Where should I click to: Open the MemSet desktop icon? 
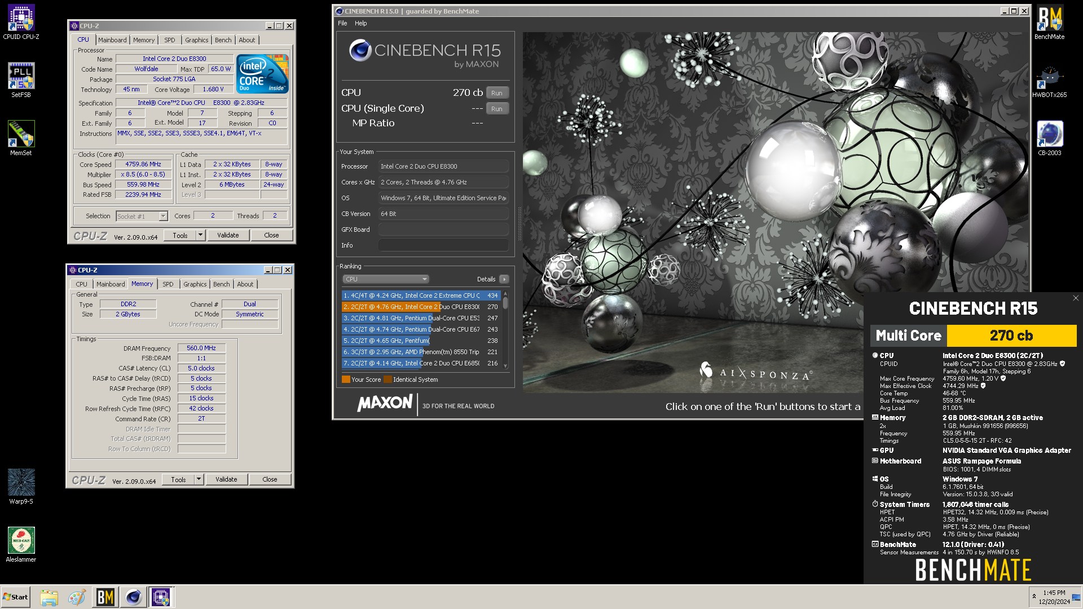[21, 138]
